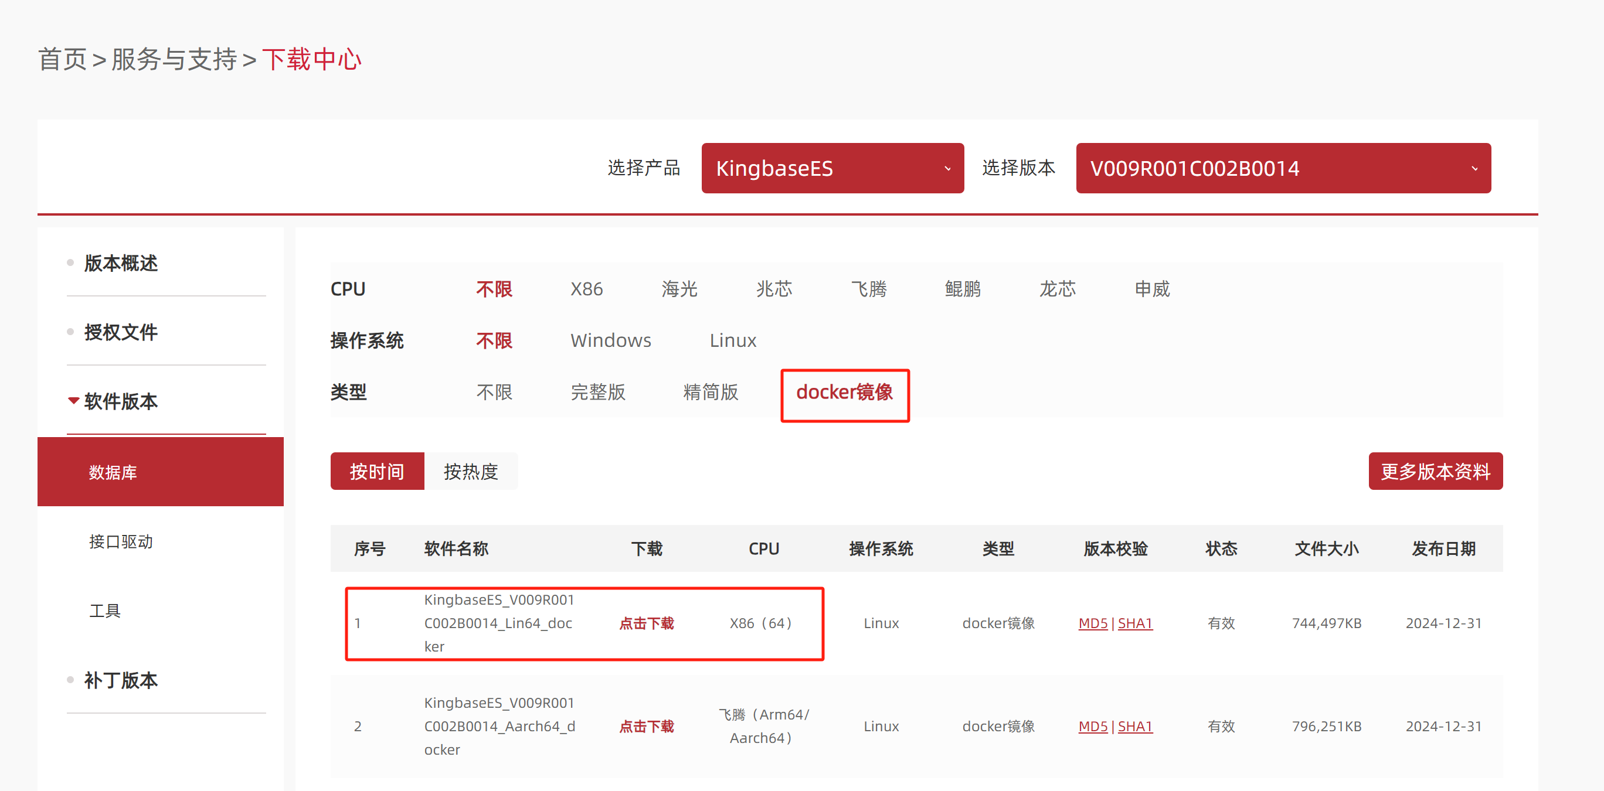Screen dimensions: 1604x791
Task: Collapse the 软件版本 sidebar section
Action: 120,401
